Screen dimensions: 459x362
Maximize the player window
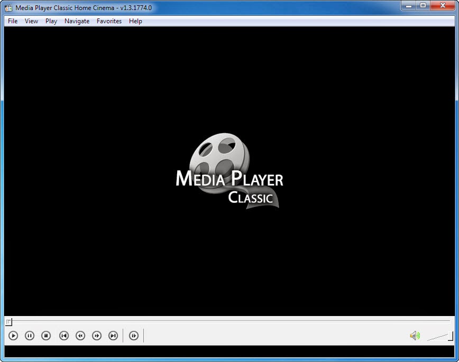[424, 5]
